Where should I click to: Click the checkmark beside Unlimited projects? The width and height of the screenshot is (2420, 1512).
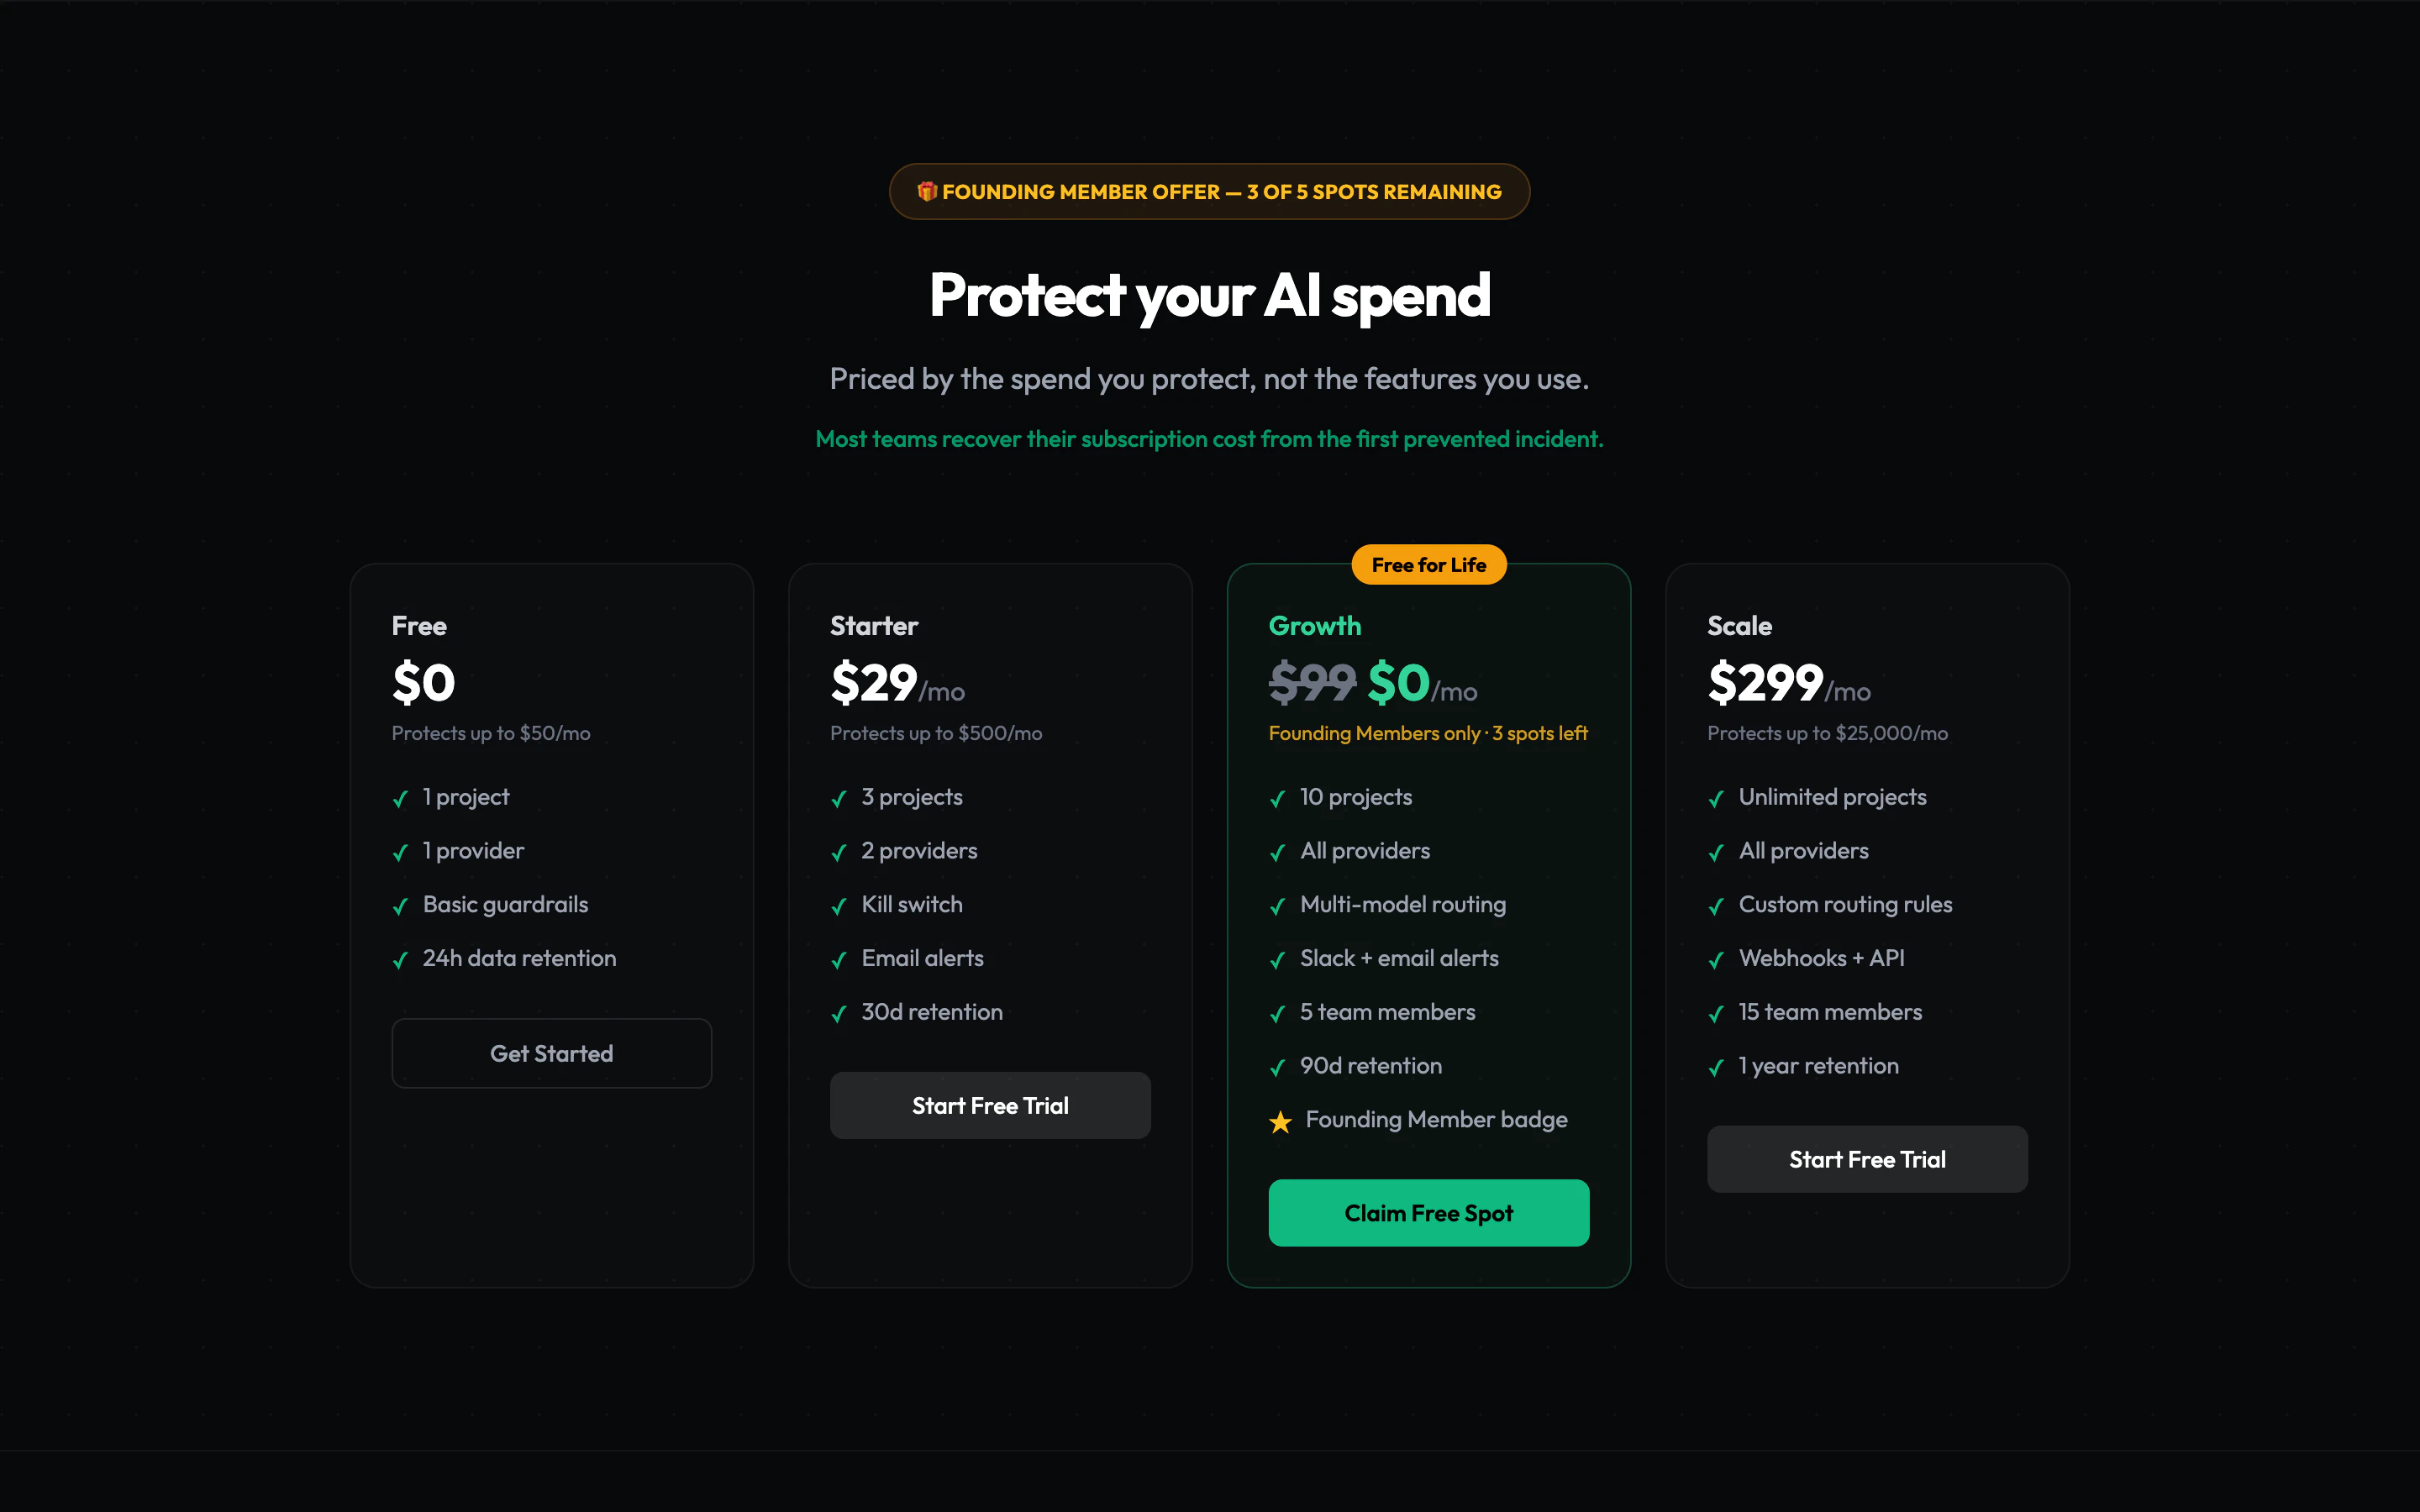pos(1716,798)
